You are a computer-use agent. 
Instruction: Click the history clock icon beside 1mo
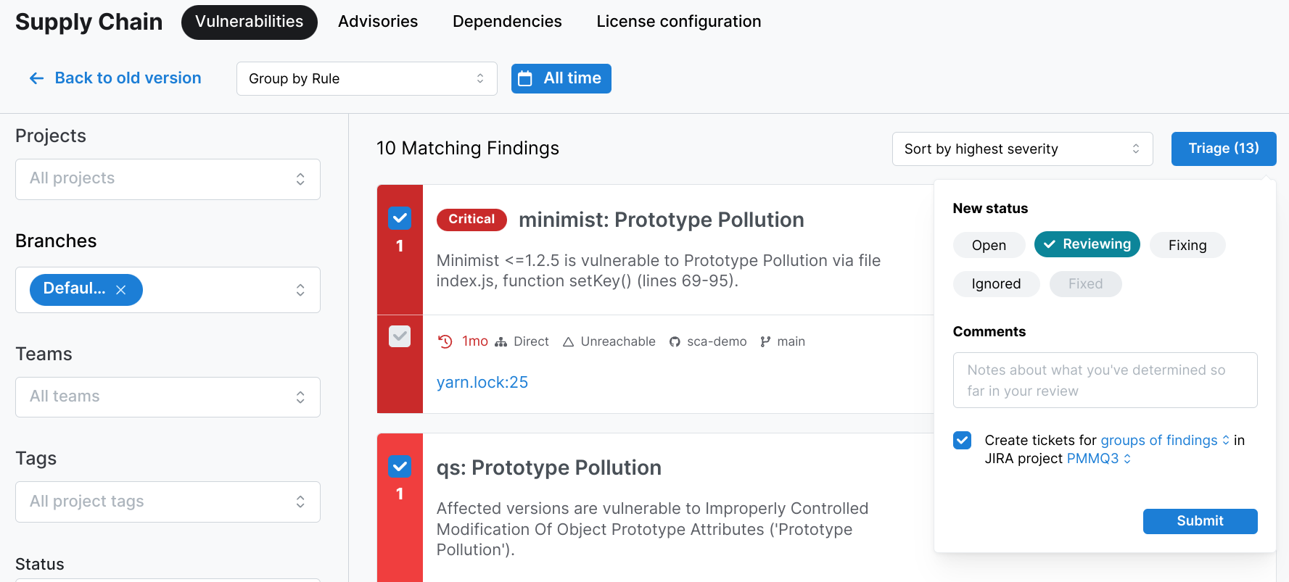445,341
